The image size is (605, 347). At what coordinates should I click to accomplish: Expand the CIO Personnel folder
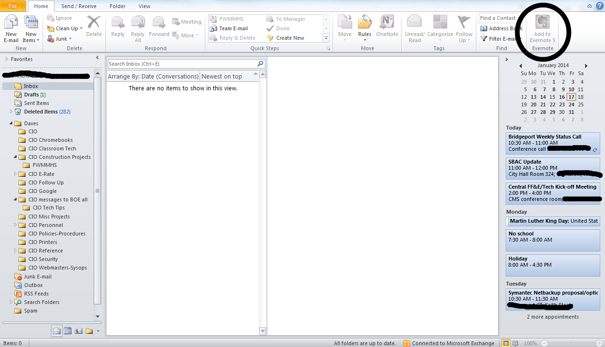tap(16, 225)
